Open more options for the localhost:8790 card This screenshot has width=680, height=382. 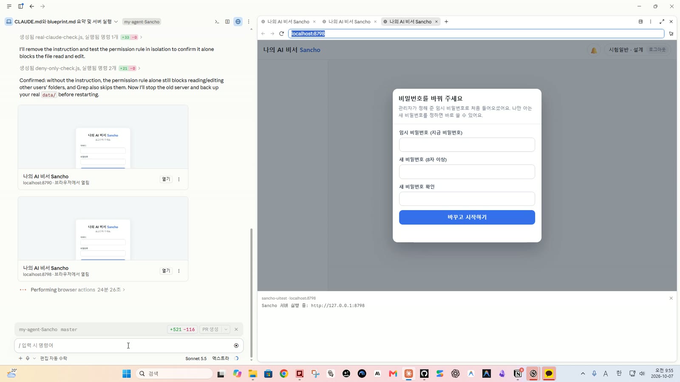pos(179,179)
